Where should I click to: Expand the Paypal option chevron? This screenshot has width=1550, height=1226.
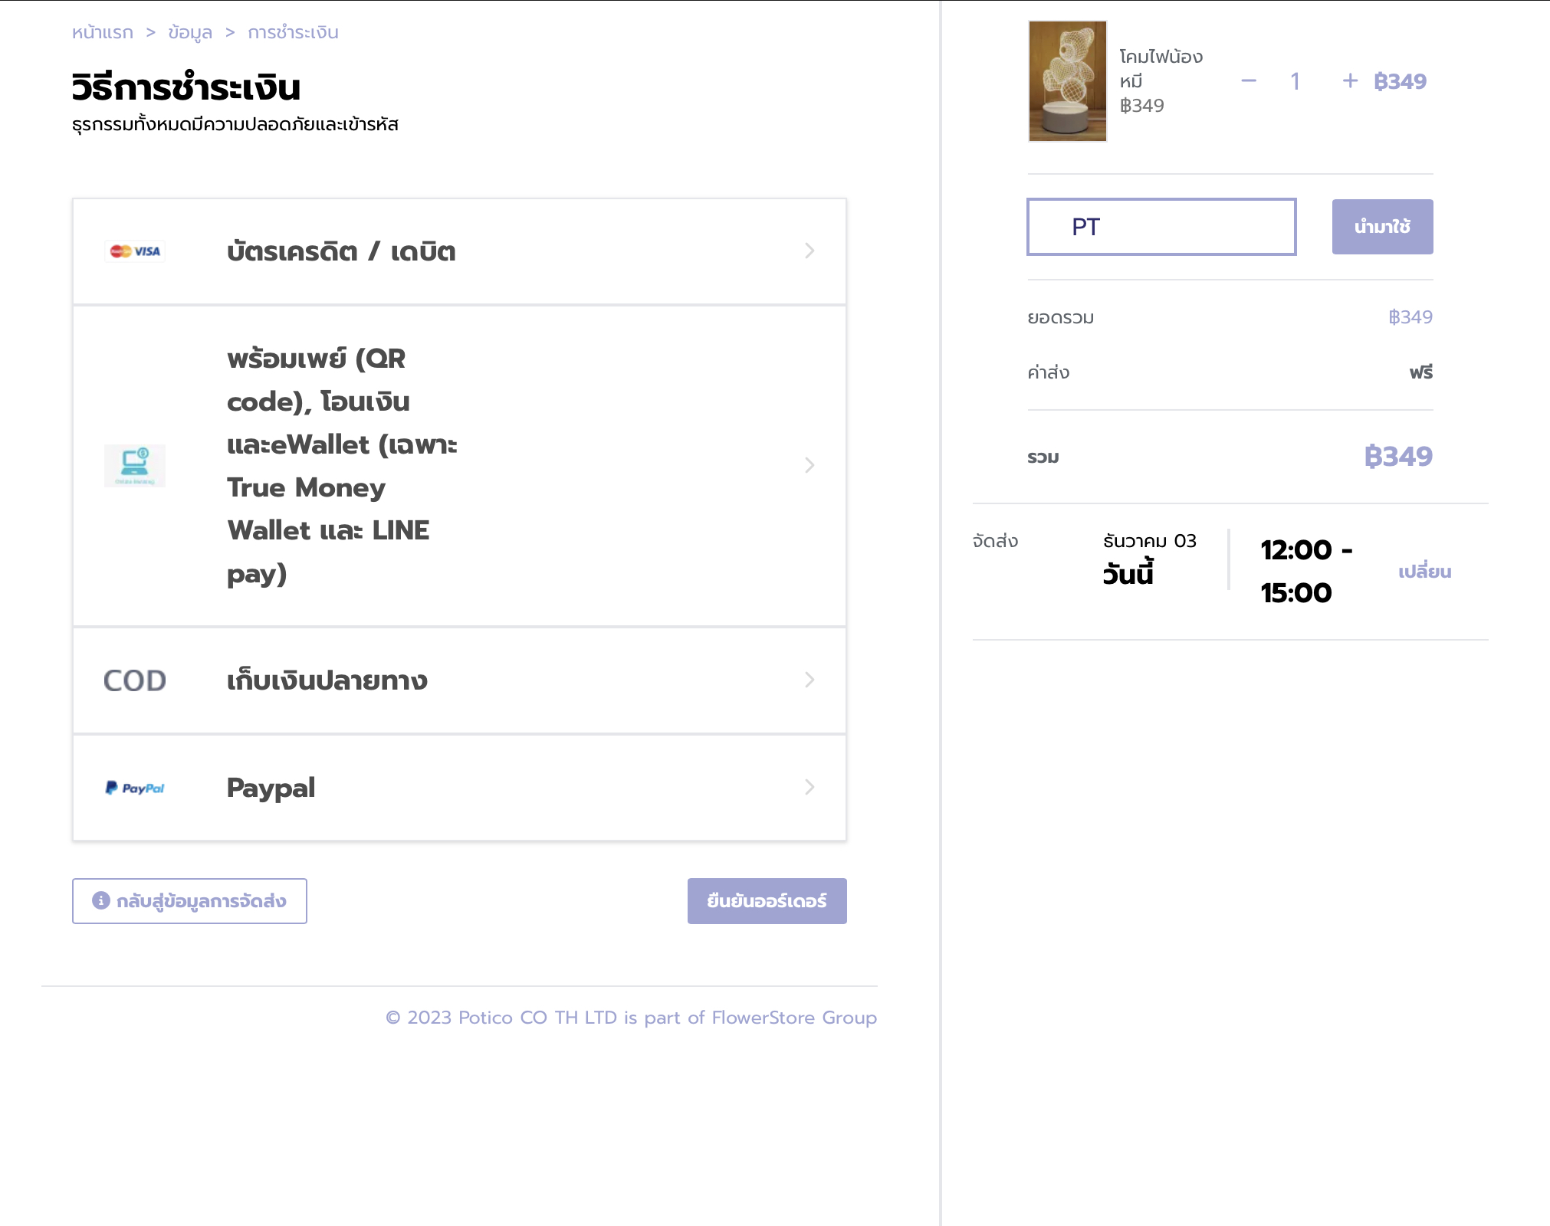[x=809, y=788]
